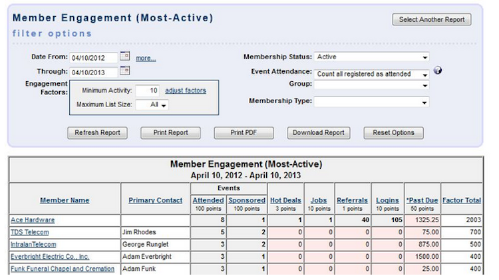Click the more... date link
The image size is (499, 280).
pos(146,59)
